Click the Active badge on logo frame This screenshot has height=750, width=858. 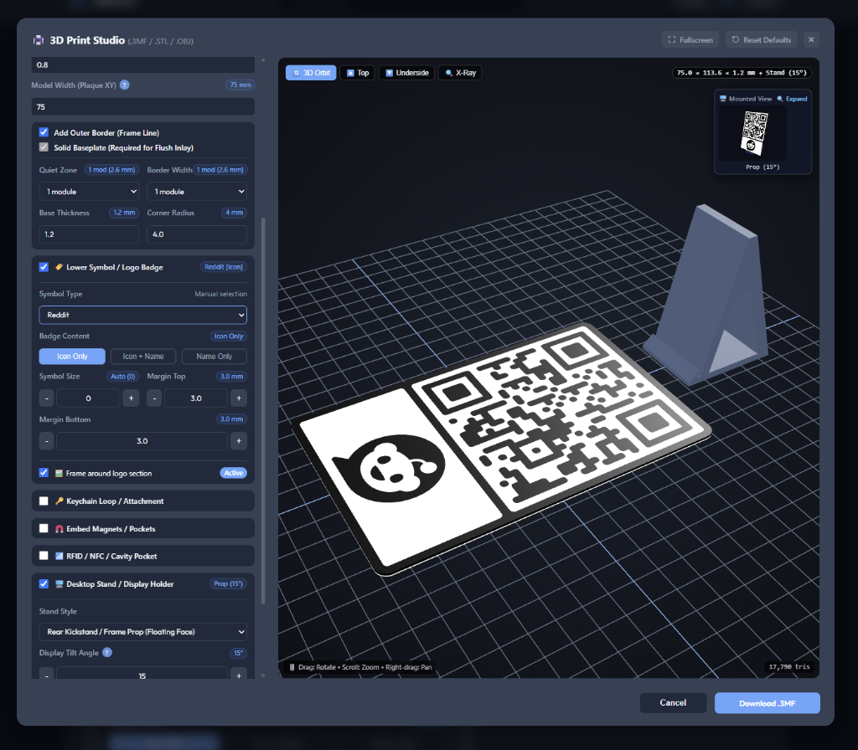(234, 473)
